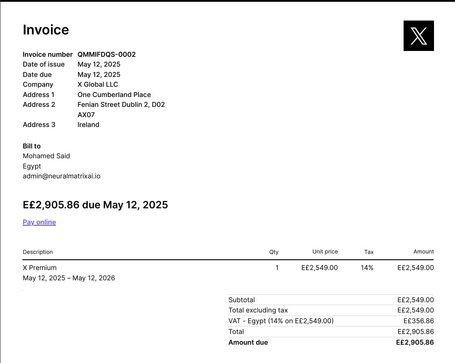Select company name X Global LLC

tap(98, 84)
